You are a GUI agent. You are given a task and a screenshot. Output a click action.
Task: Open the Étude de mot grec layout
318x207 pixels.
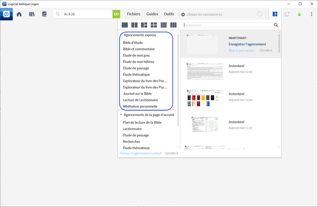136,55
